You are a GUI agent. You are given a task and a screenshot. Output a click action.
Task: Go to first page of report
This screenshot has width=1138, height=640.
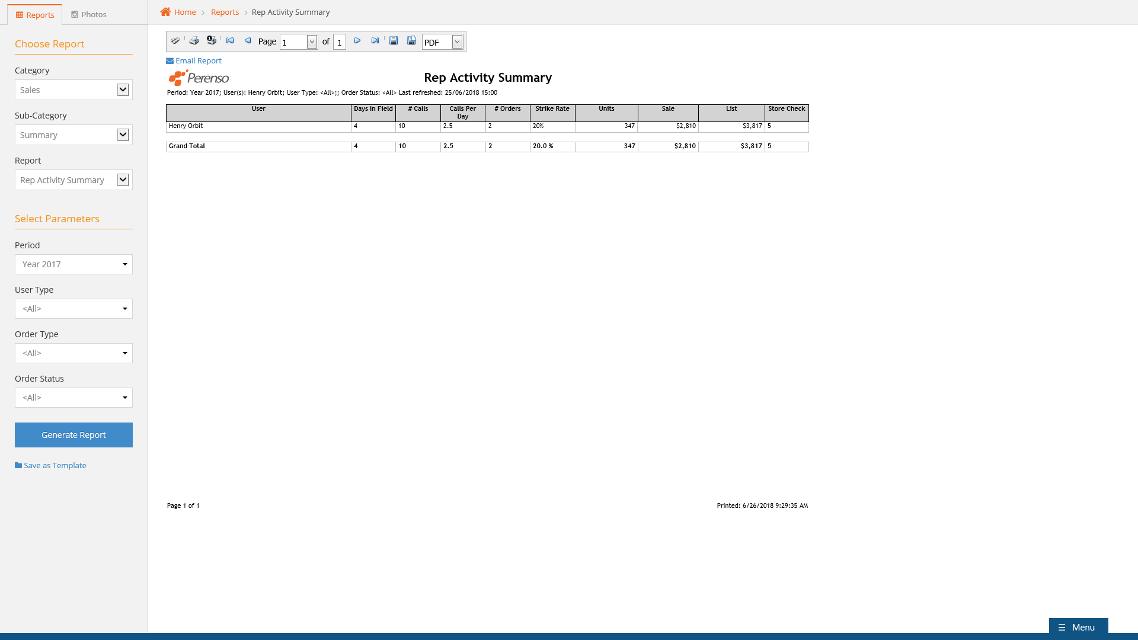coord(230,41)
